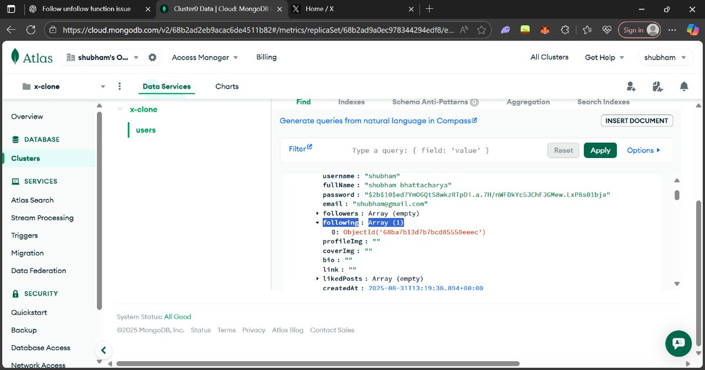Select the users collection
Viewport: 705px width, 370px height.
(x=146, y=130)
